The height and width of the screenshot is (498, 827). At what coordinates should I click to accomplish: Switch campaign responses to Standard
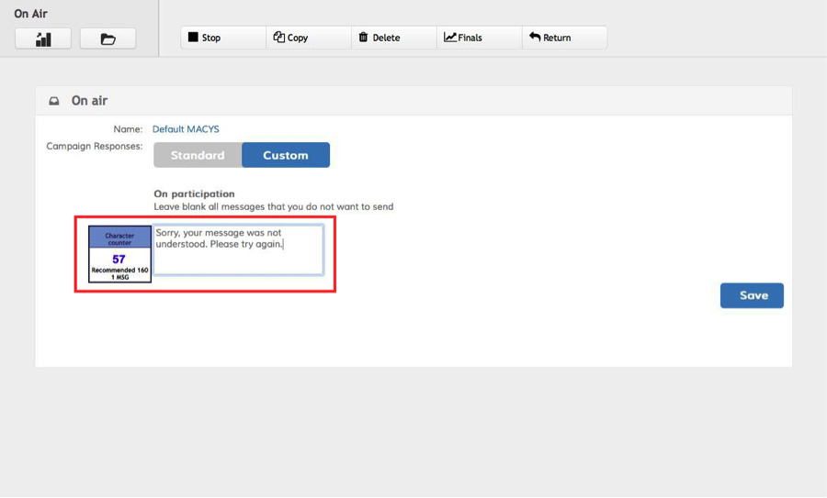coord(198,155)
